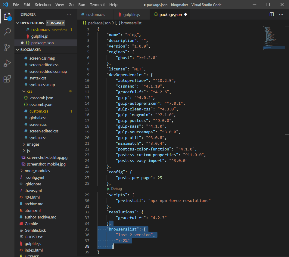Click the 1 UNSAVED badge
This screenshot has width=289, height=257.
pos(55,23)
